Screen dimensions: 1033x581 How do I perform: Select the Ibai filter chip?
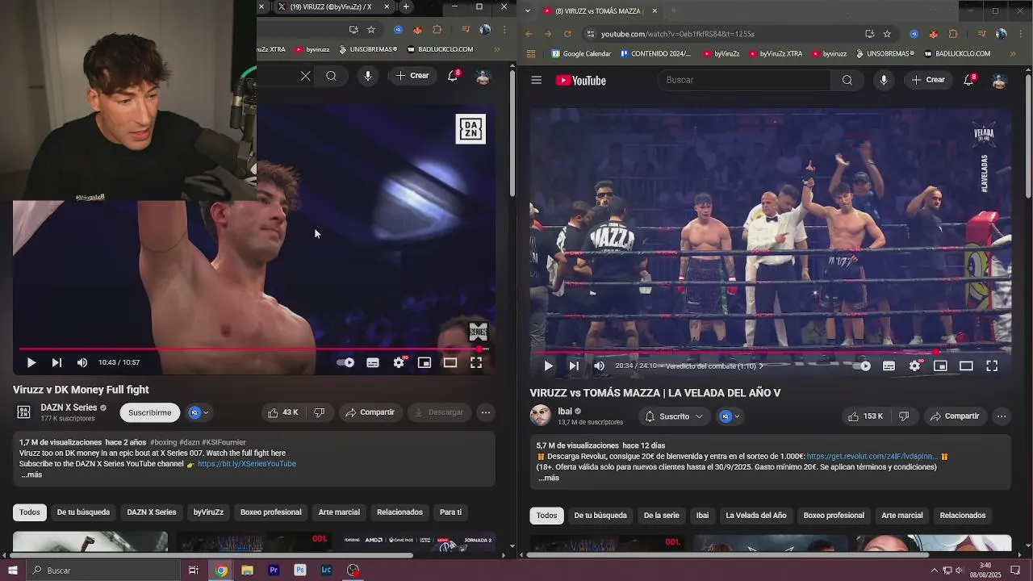[702, 516]
